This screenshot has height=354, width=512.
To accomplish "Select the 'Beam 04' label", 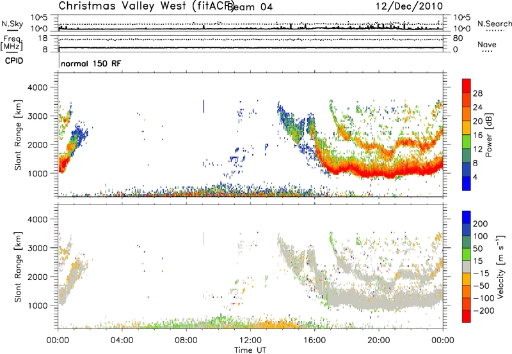I will click(250, 7).
